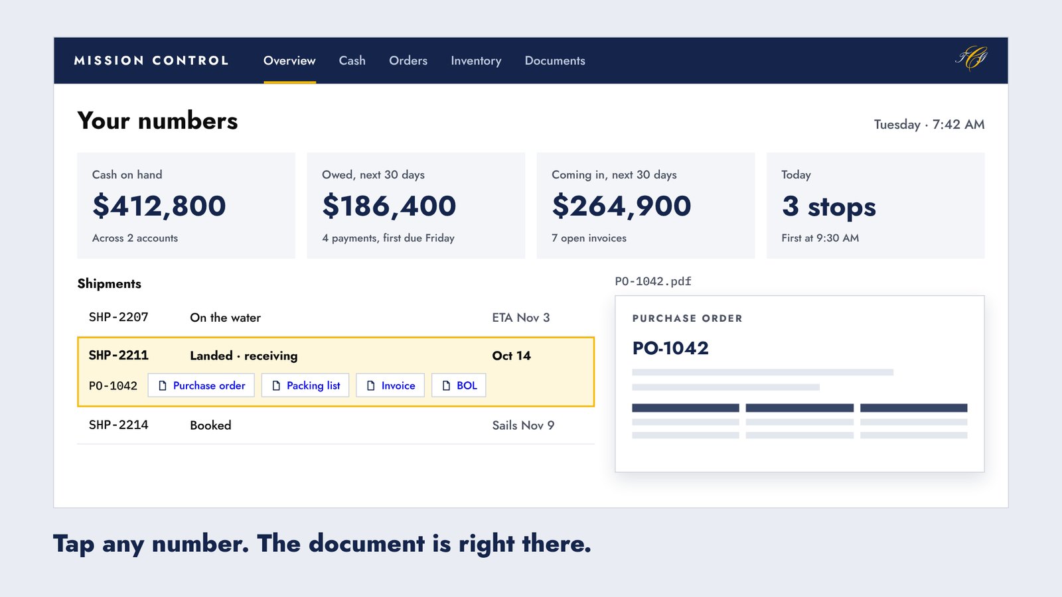Click the $186,400 owed amount
This screenshot has width=1062, height=597.
coord(389,206)
